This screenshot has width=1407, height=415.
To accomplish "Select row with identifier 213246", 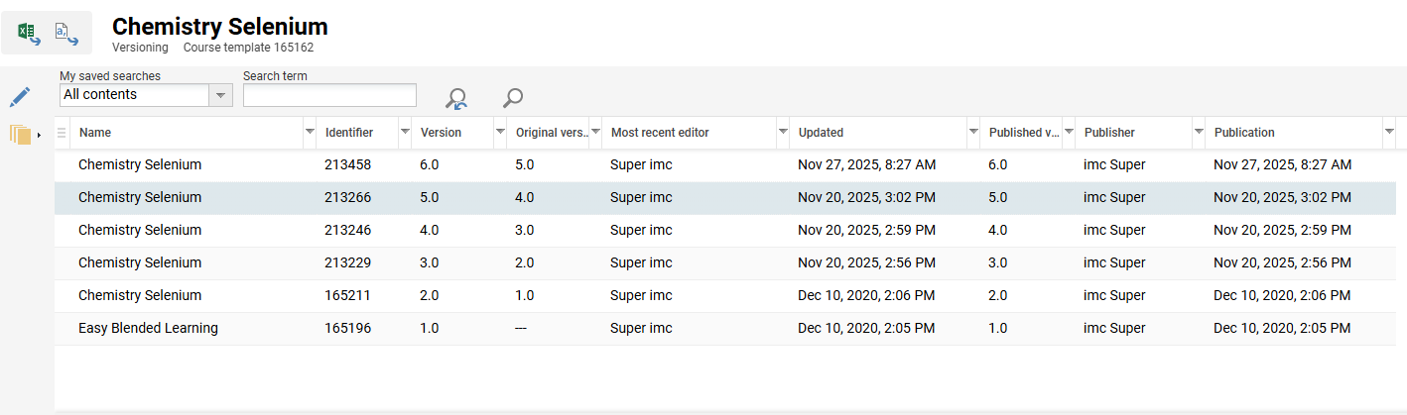I will 724,230.
